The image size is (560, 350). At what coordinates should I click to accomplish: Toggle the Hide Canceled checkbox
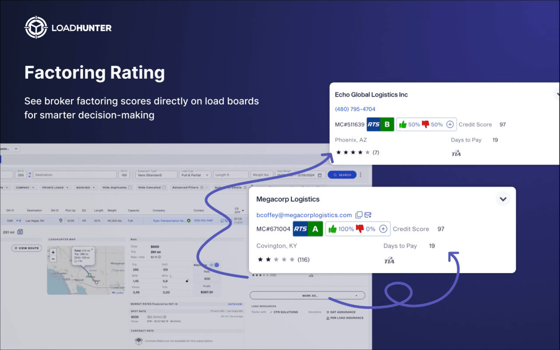pos(164,187)
